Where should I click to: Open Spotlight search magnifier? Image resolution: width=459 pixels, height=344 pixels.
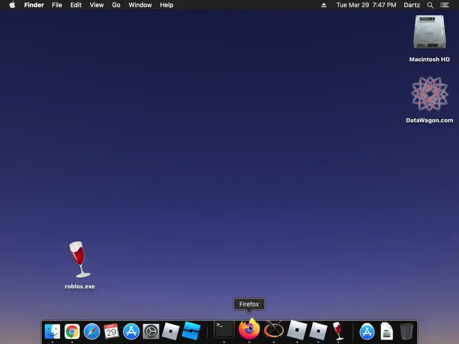pos(430,5)
